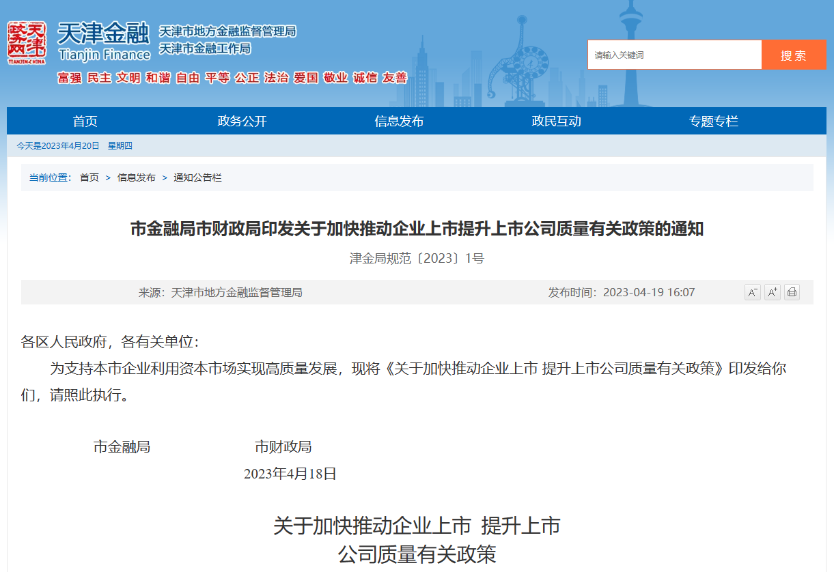Go to 通知公告栏 in breadcrumb

click(x=197, y=177)
